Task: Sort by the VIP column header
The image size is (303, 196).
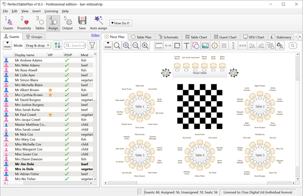Action: (55, 55)
